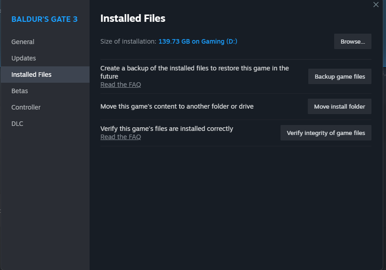The width and height of the screenshot is (386, 270).
Task: Begin verifying the game's installed files
Action: (x=326, y=133)
